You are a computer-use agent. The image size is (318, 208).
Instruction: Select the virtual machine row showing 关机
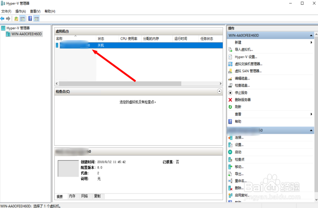point(139,45)
